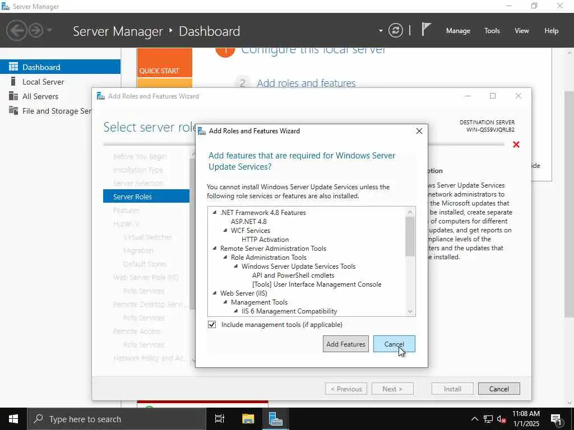Open Task View from the taskbar
The image size is (574, 430).
pos(220,419)
